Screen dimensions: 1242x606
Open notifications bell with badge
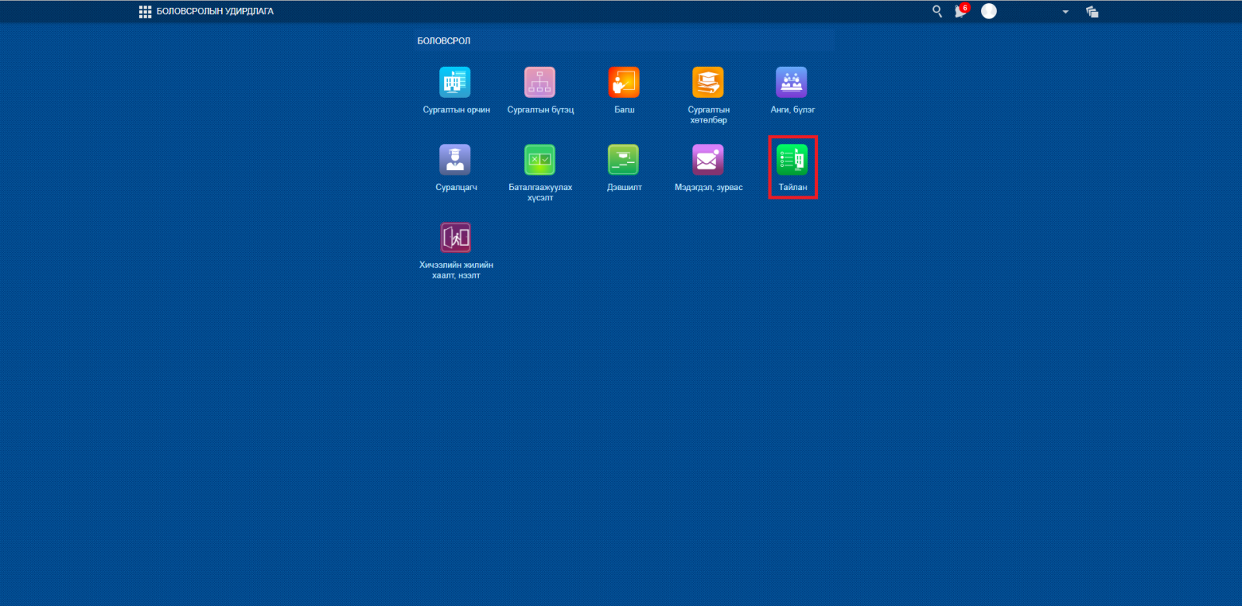coord(962,10)
